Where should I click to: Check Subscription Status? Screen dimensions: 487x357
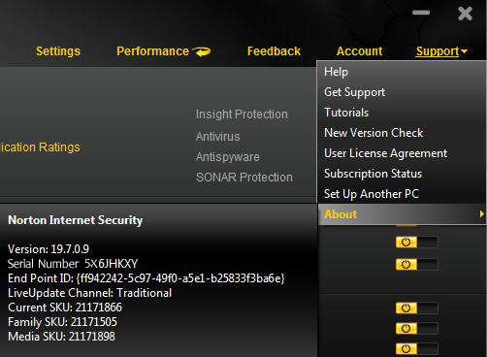pos(373,174)
